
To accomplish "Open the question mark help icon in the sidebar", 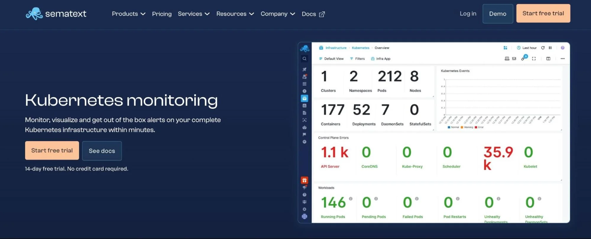I will pos(305,195).
